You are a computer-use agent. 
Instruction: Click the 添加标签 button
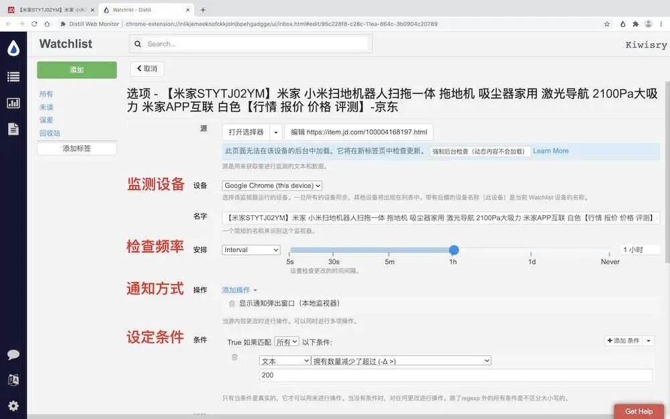click(x=77, y=148)
